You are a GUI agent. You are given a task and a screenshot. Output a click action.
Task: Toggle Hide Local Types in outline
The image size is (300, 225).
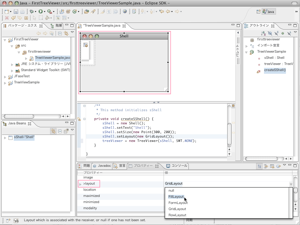pyautogui.click(x=289, y=33)
